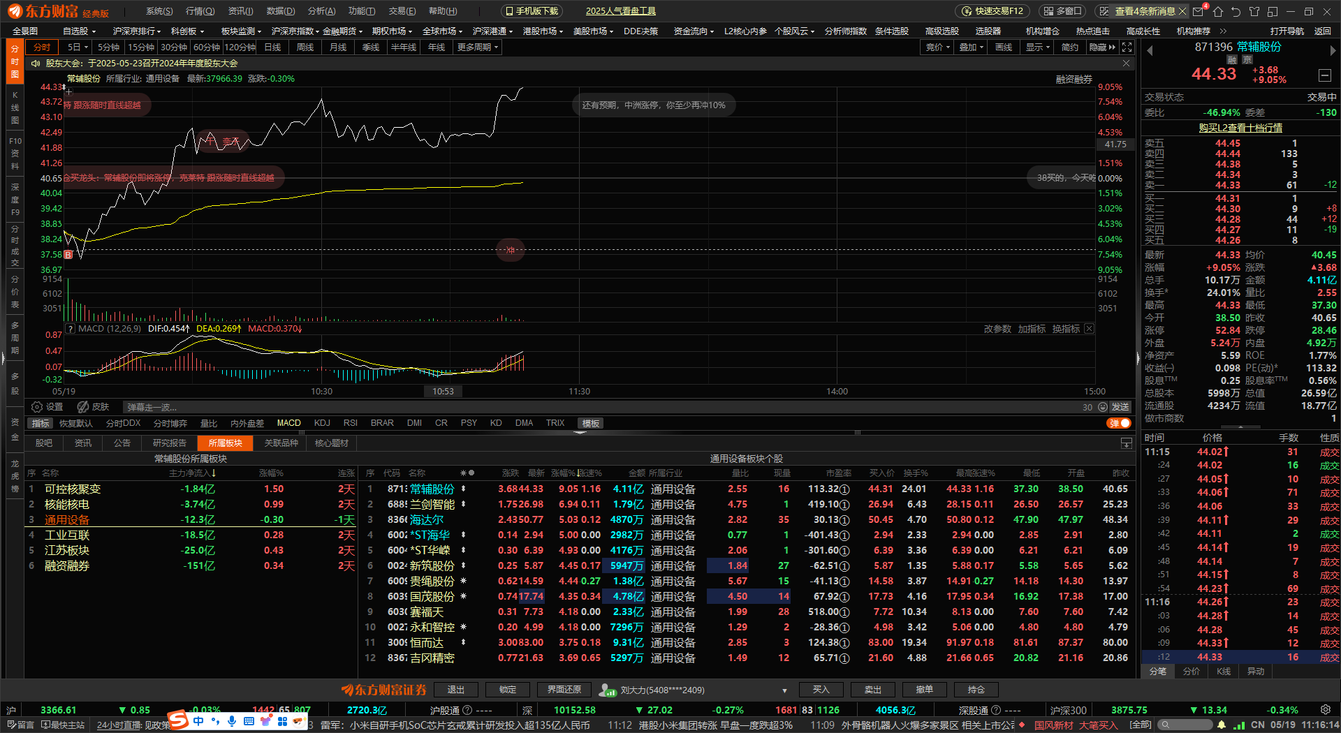
Task: Click the Sogou input method S logo
Action: [178, 720]
